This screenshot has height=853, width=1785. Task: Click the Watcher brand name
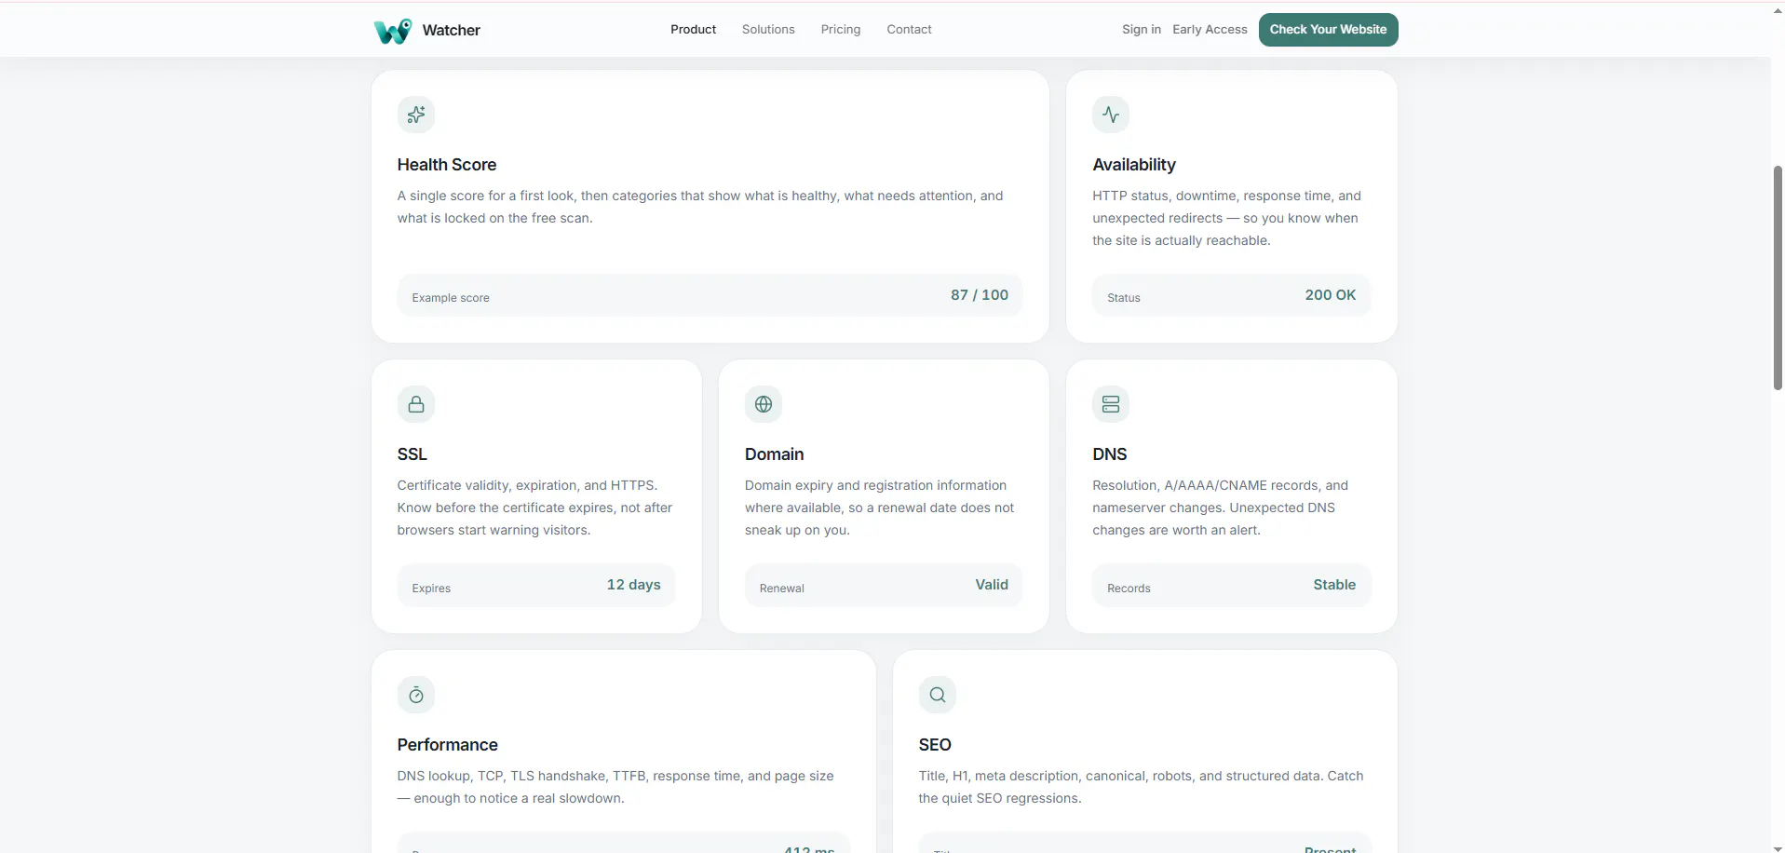click(452, 30)
